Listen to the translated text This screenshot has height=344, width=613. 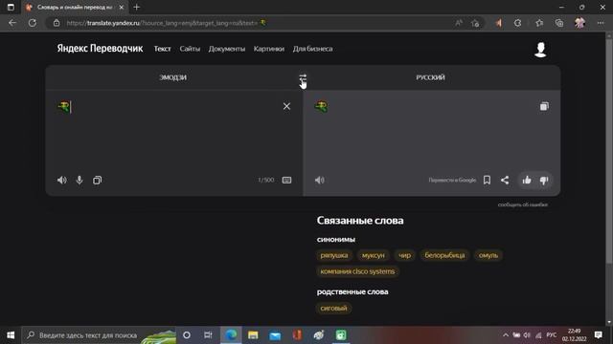319,181
